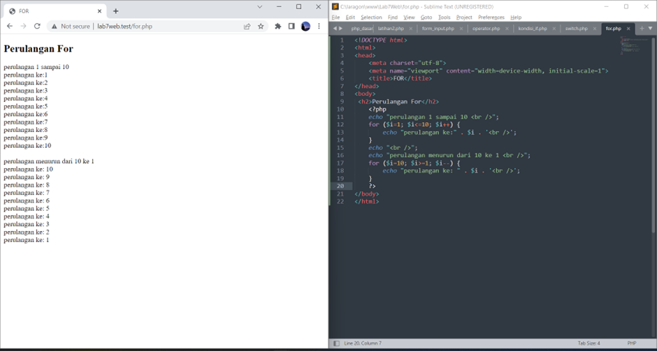Click the Sublime Text app icon in title bar
Image resolution: width=657 pixels, height=351 pixels.
(x=335, y=7)
